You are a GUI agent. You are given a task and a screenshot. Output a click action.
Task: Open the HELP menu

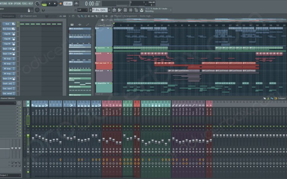[x=31, y=3]
